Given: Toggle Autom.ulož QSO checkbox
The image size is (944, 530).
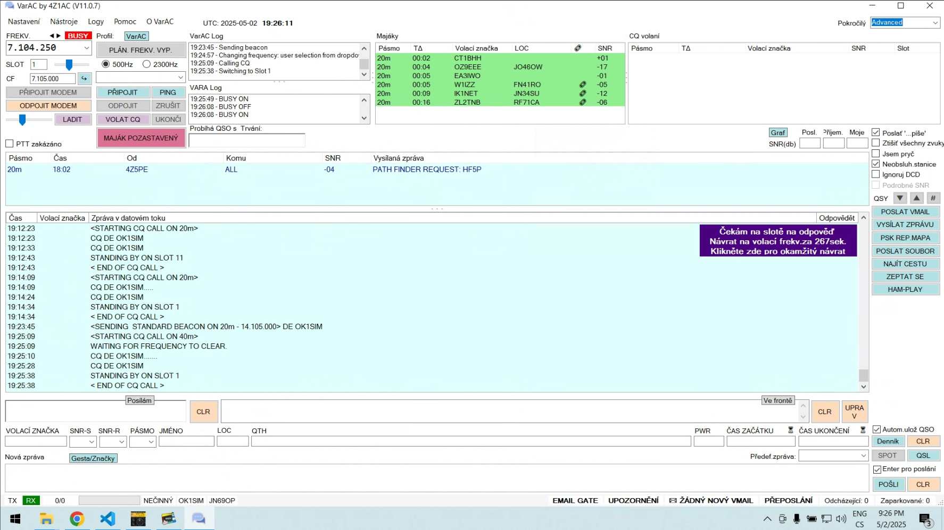Looking at the screenshot, I should point(876,430).
